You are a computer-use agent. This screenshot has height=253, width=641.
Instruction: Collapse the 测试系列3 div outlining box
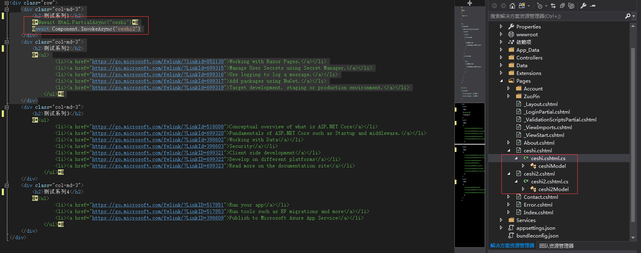click(7, 107)
